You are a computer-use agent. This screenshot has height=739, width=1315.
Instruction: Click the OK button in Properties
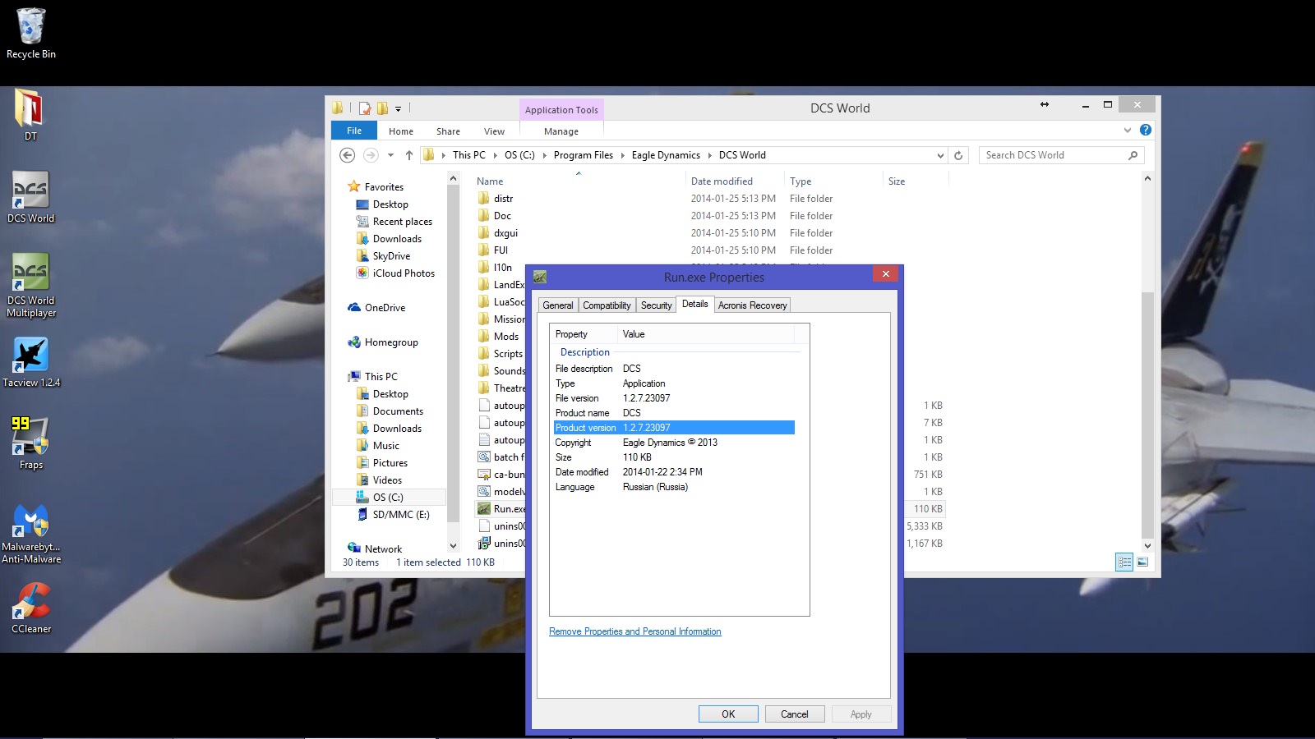728,714
